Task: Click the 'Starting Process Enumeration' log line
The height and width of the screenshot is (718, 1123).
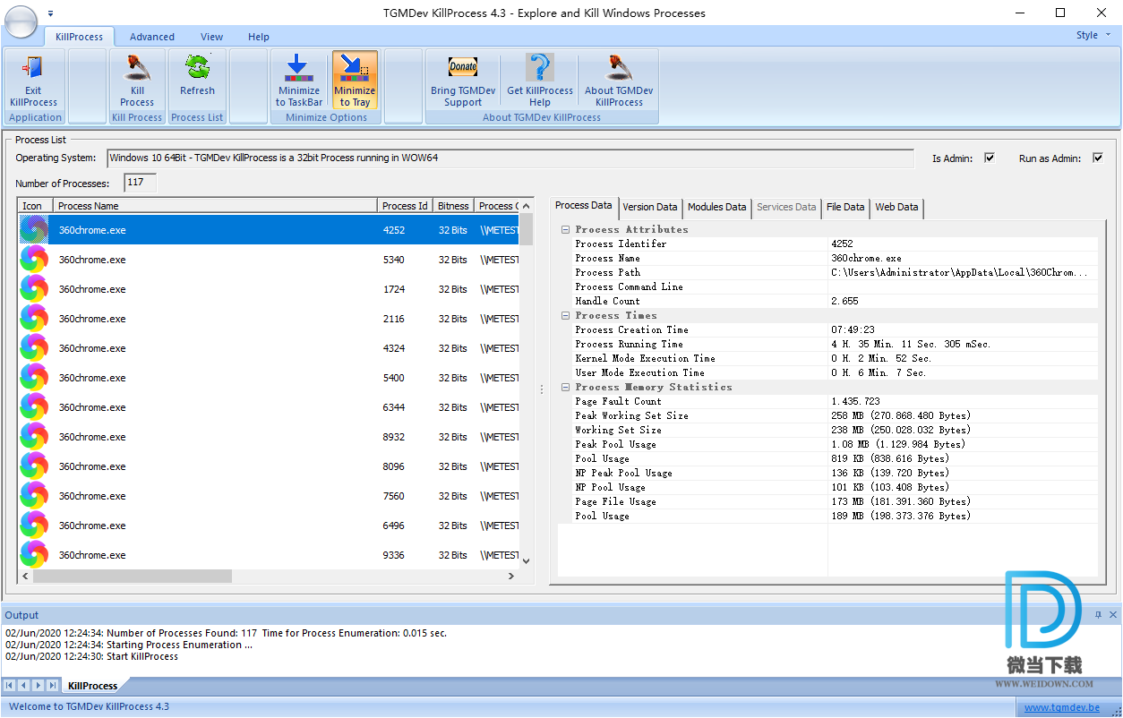Action: [129, 645]
